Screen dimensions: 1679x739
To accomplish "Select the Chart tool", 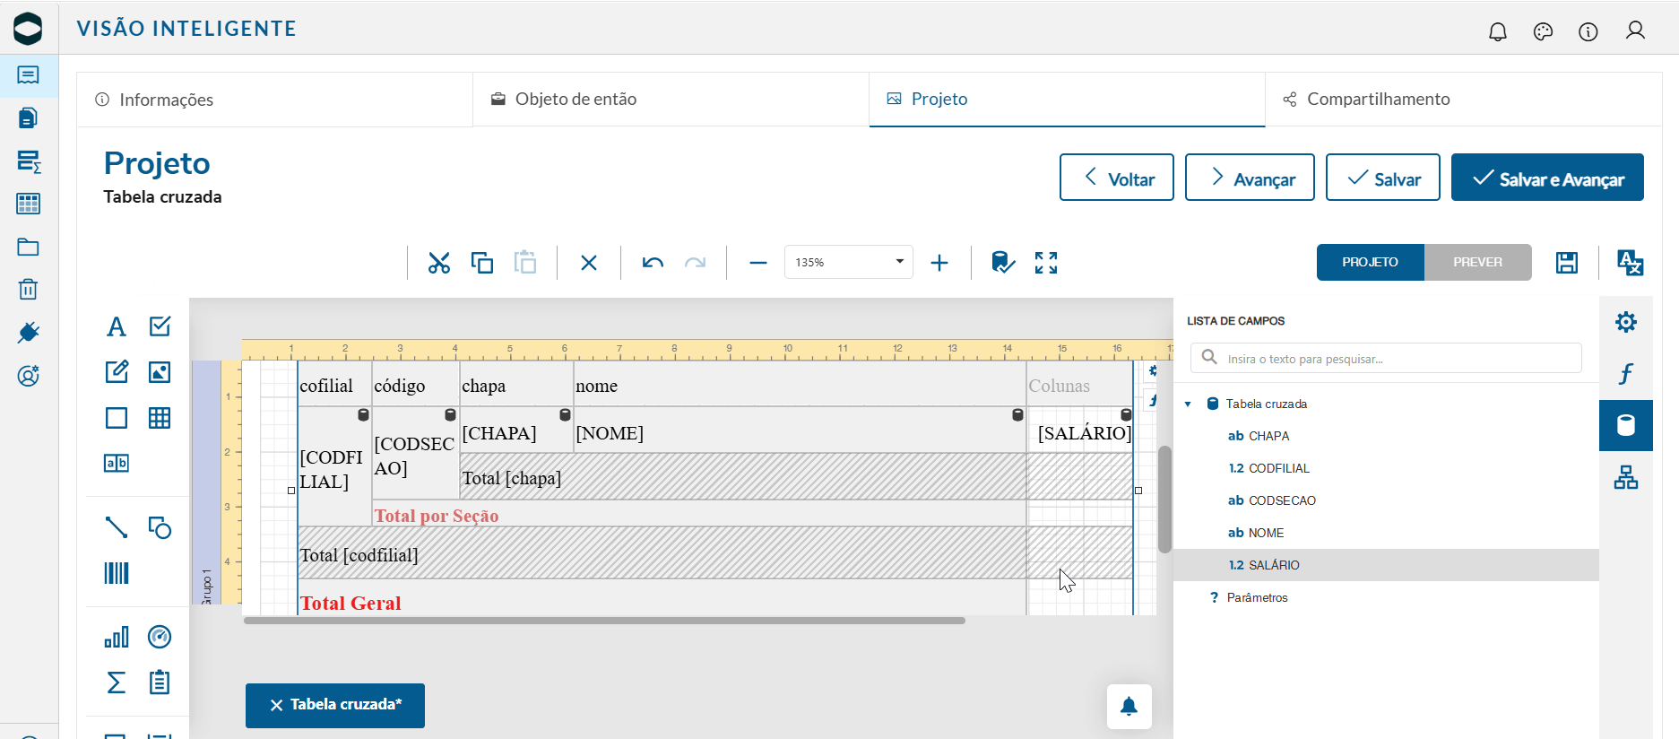I will click(x=117, y=637).
